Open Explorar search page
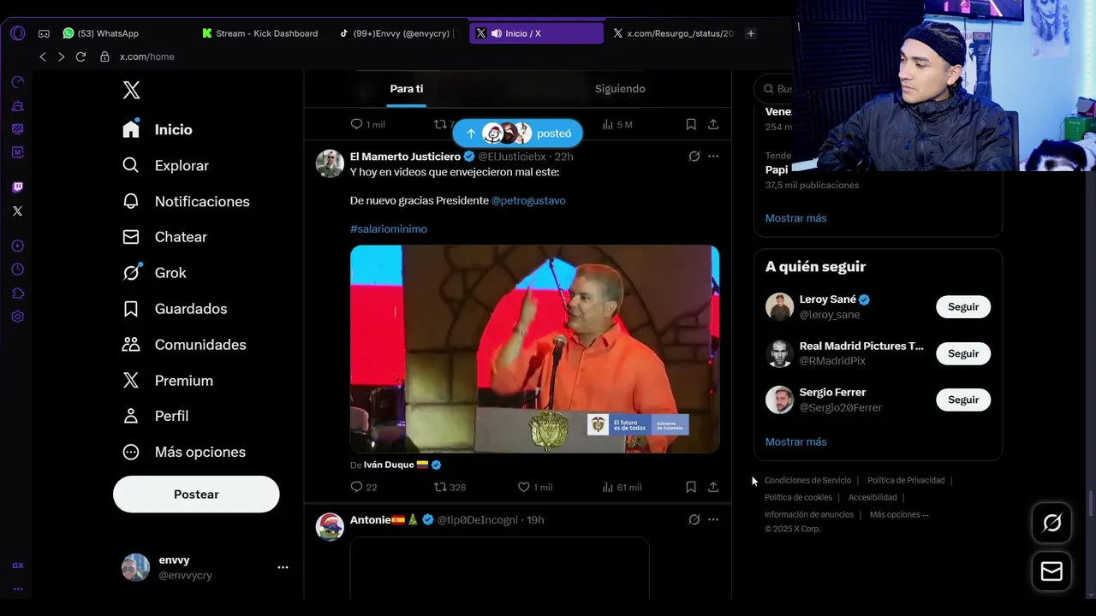The width and height of the screenshot is (1096, 616). pos(165,165)
